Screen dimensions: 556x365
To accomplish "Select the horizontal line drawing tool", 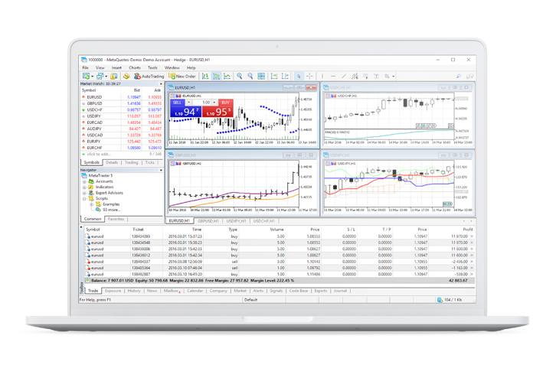I will pyautogui.click(x=333, y=77).
